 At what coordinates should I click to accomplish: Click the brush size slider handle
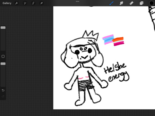(x=3, y=27)
